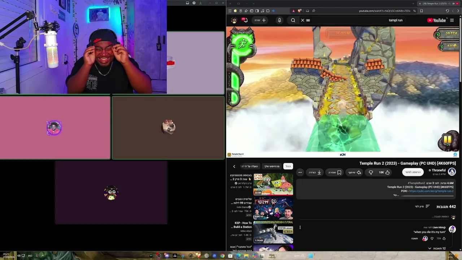Pause the Temple Run game with the pause button

click(448, 140)
